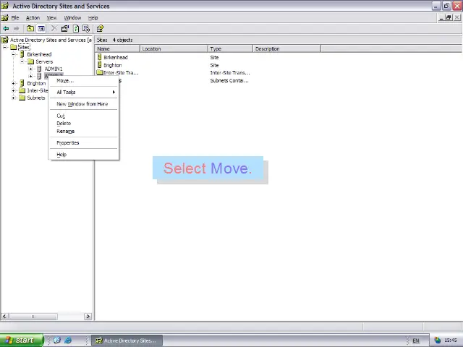The image size is (463, 347).
Task: Click the first quick launch icon on the taskbar
Action: [x=57, y=340]
